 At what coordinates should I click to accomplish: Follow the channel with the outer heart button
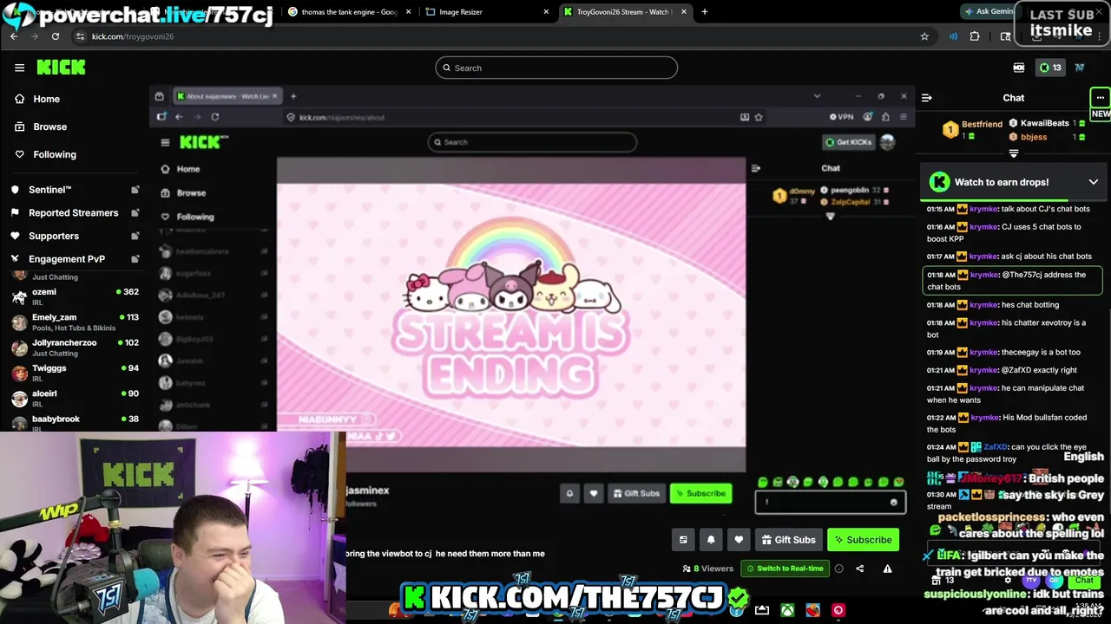click(x=739, y=540)
